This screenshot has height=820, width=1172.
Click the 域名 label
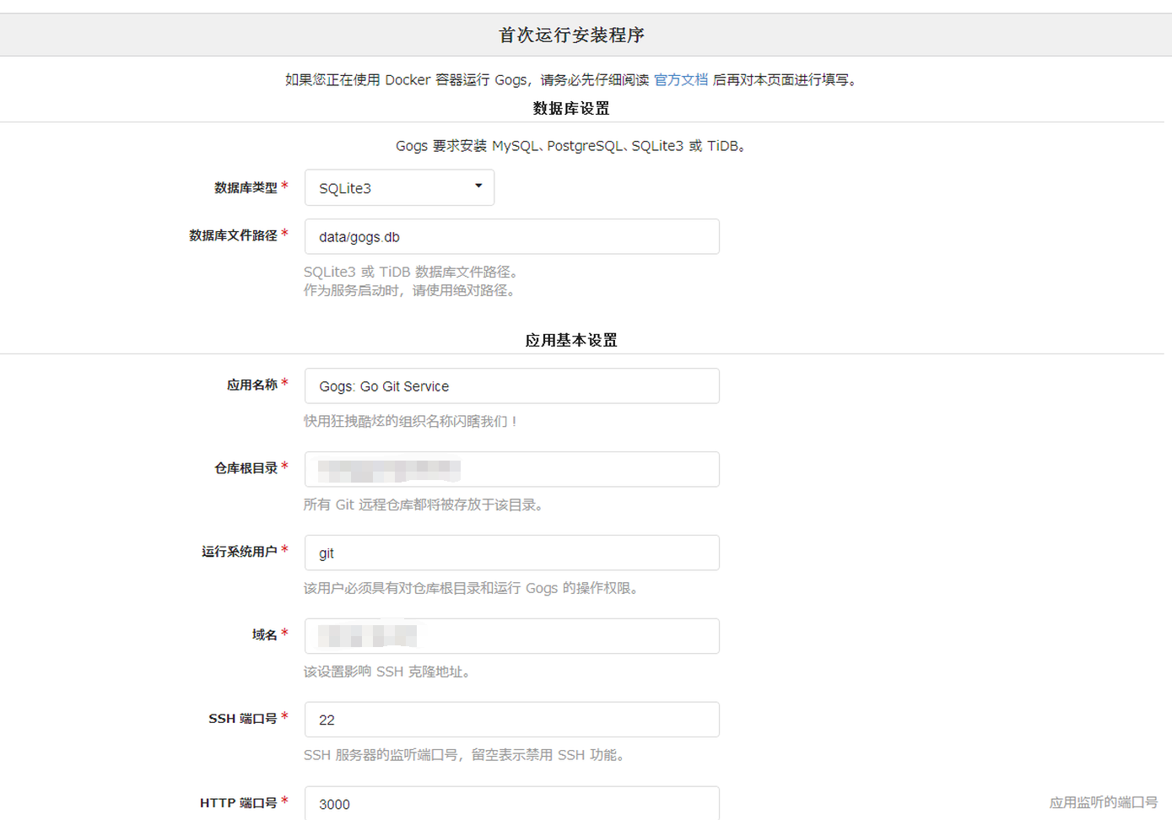265,634
